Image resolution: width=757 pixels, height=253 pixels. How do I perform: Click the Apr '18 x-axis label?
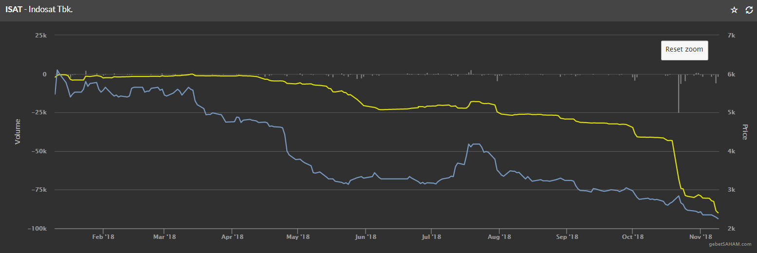[x=232, y=237]
